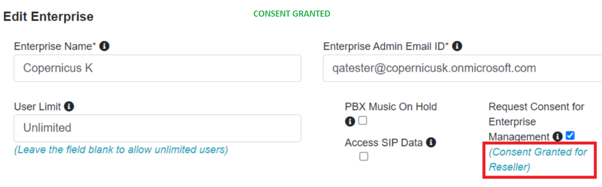
Task: Click the Edit Enterprise heading
Action: (48, 17)
